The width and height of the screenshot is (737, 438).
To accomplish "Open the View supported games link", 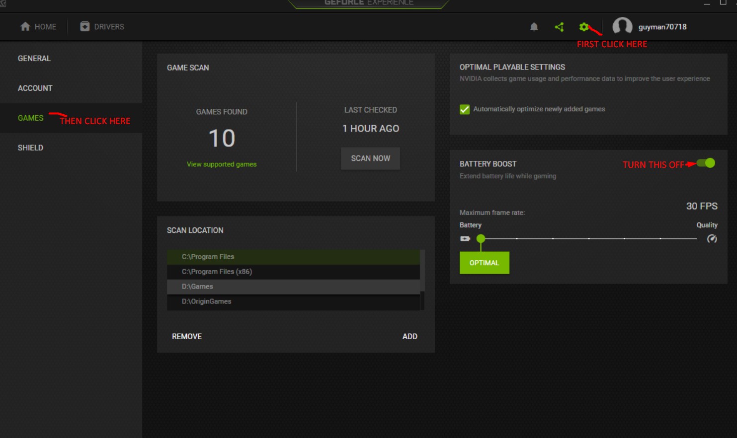I will point(222,164).
